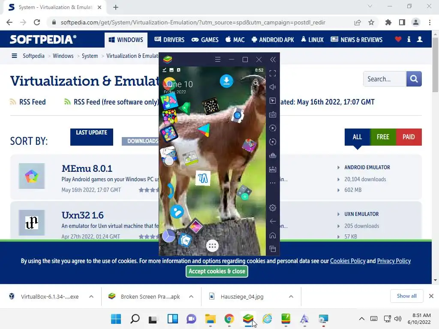
Task: Open recent apps icon in BlueStacks sidebar
Action: 272,249
